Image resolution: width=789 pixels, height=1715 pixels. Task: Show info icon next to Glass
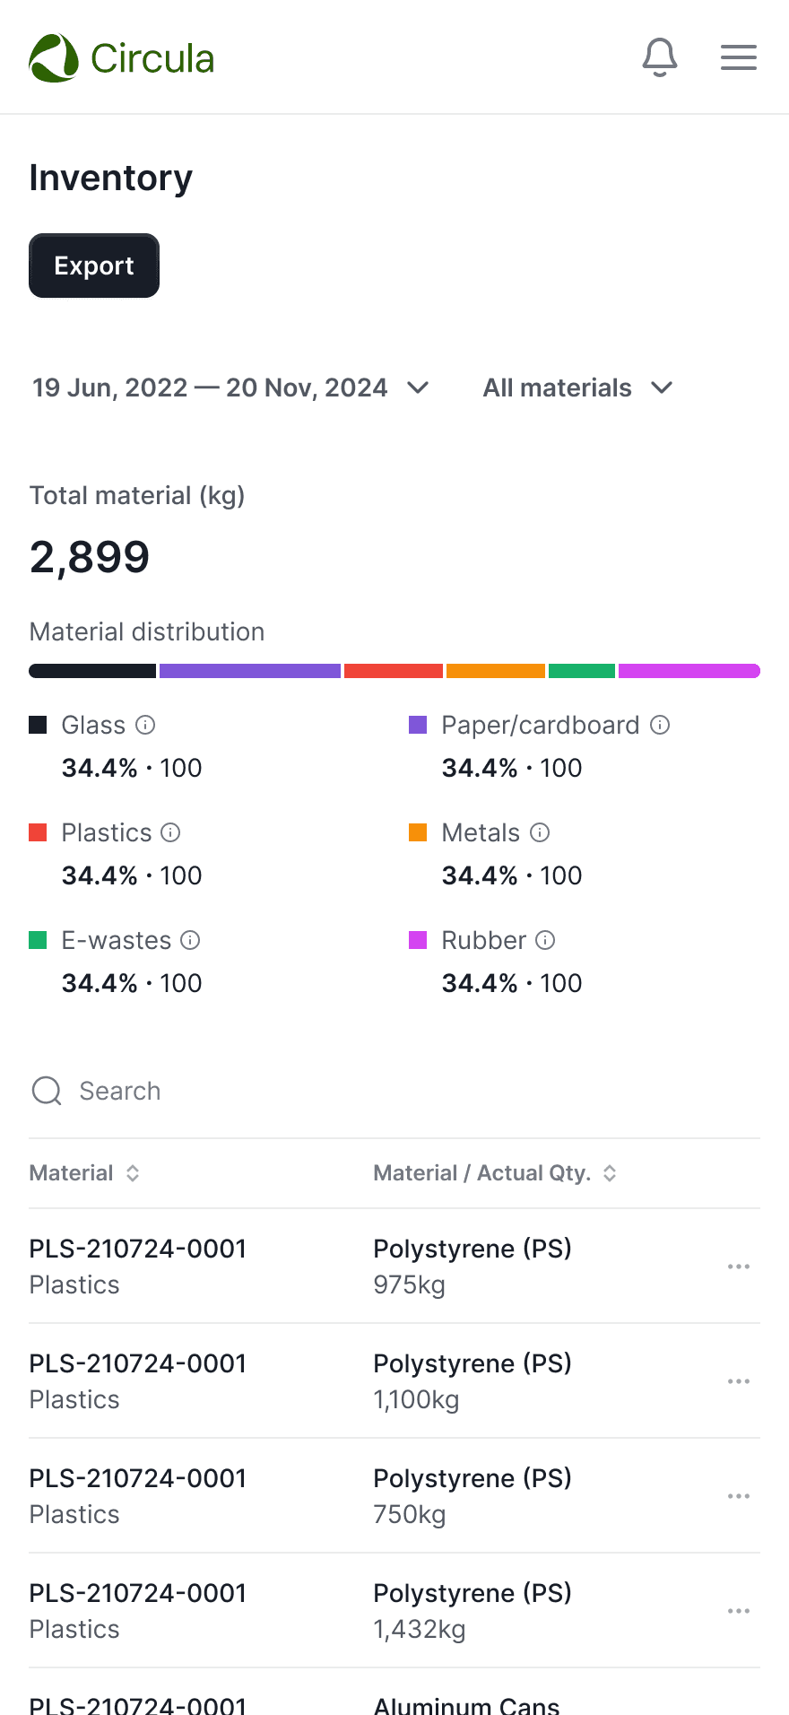145,725
